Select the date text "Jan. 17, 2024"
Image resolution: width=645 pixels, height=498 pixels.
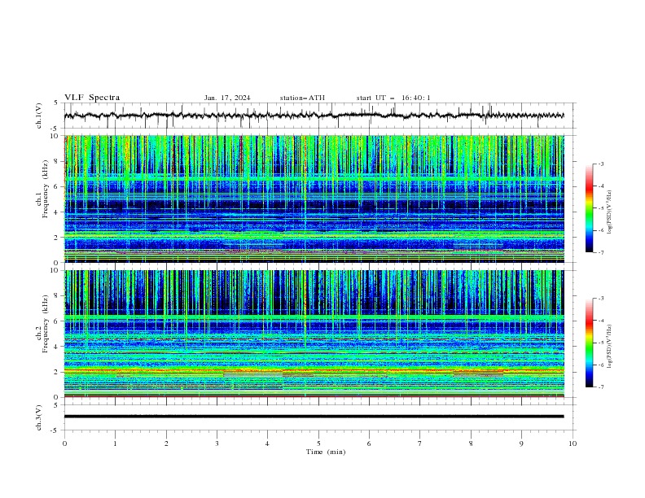(227, 98)
